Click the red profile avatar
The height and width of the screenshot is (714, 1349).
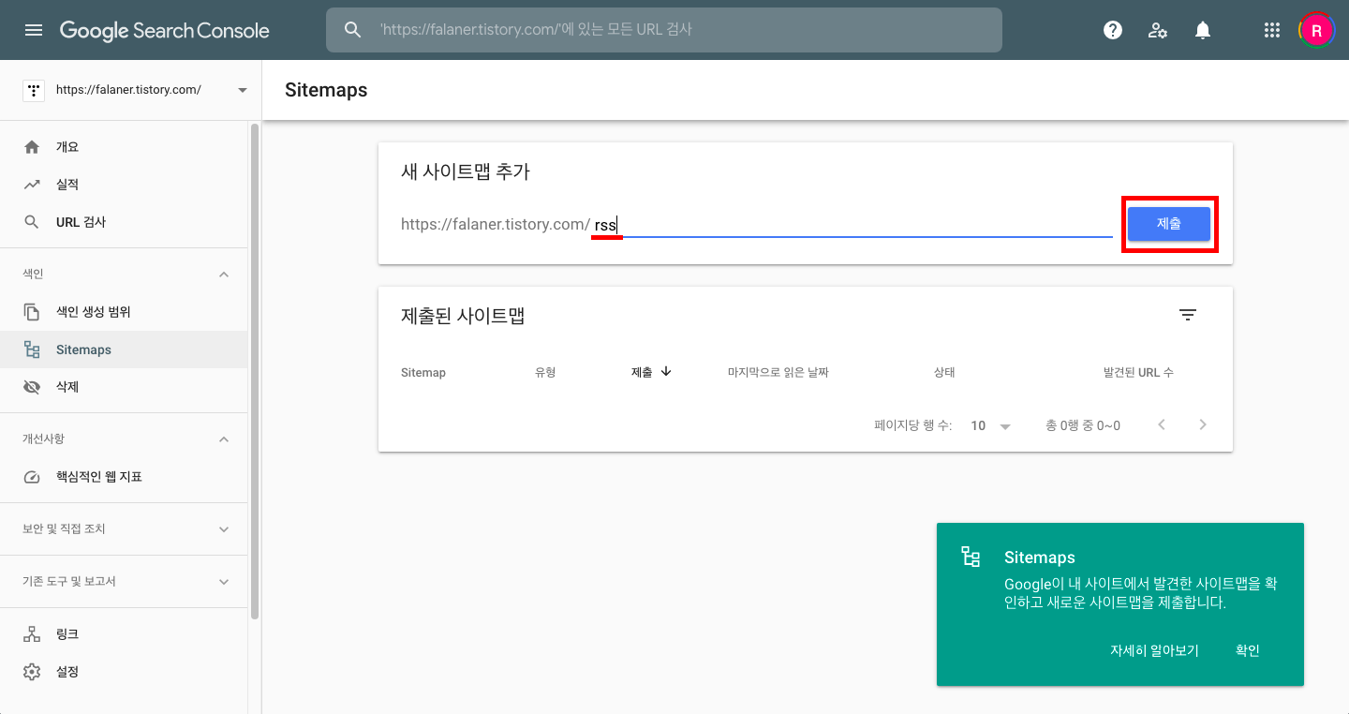[x=1316, y=29]
